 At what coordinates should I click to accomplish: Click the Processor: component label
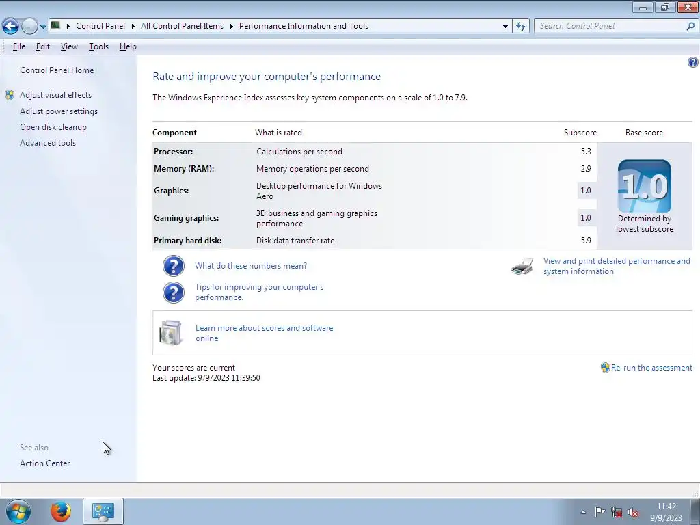[173, 151]
